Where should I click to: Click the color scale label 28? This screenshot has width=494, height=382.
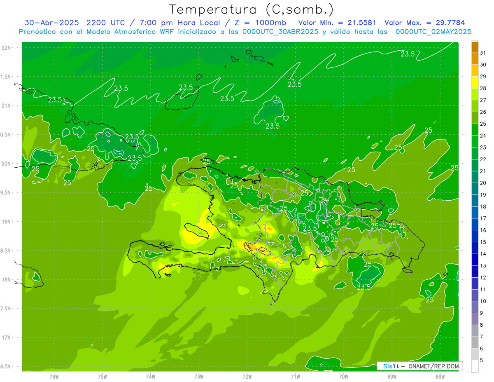pos(483,88)
